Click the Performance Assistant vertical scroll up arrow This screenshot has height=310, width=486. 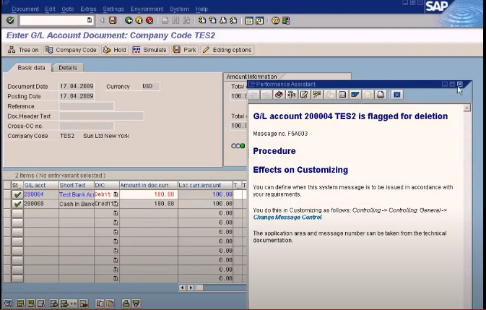[467, 108]
